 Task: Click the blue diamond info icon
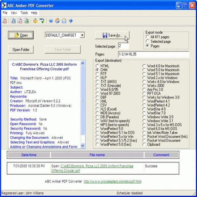pos(71,21)
